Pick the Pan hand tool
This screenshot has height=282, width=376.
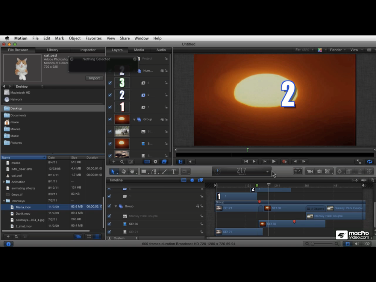pos(132,171)
